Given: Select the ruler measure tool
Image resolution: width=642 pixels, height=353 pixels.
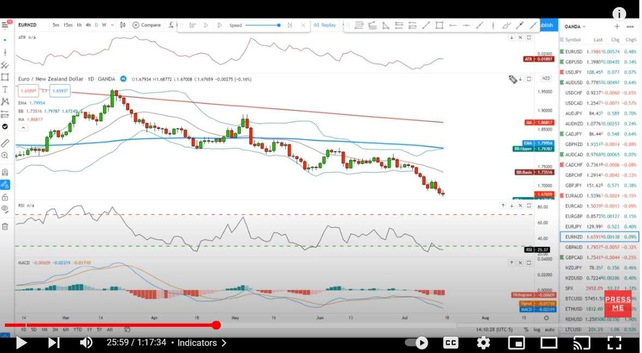Looking at the screenshot, I should coord(5,143).
